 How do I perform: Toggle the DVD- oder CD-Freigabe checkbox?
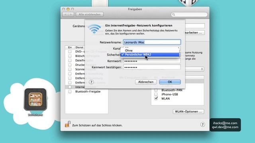pyautogui.click(x=70, y=52)
